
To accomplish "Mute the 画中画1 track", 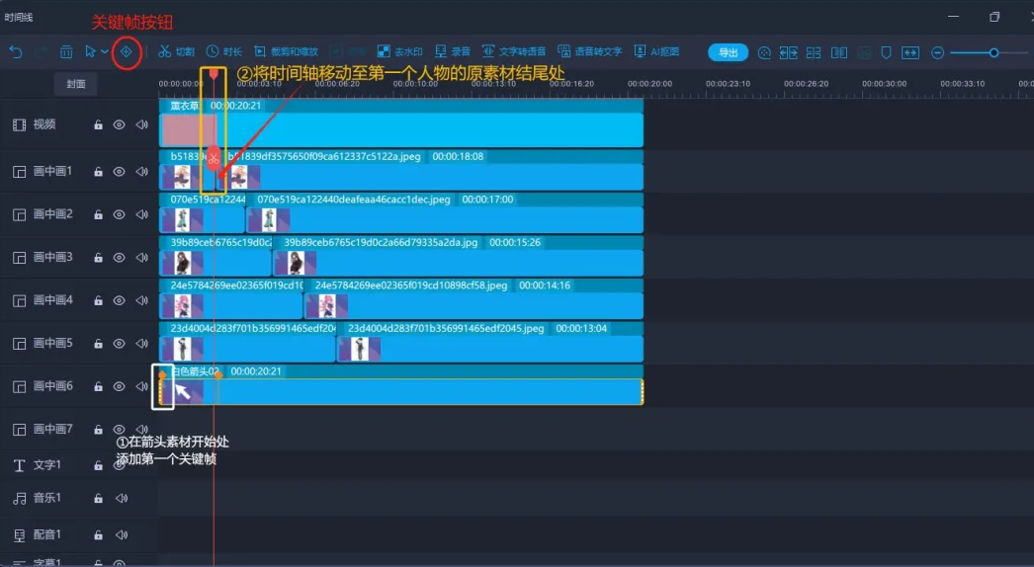I will (141, 172).
